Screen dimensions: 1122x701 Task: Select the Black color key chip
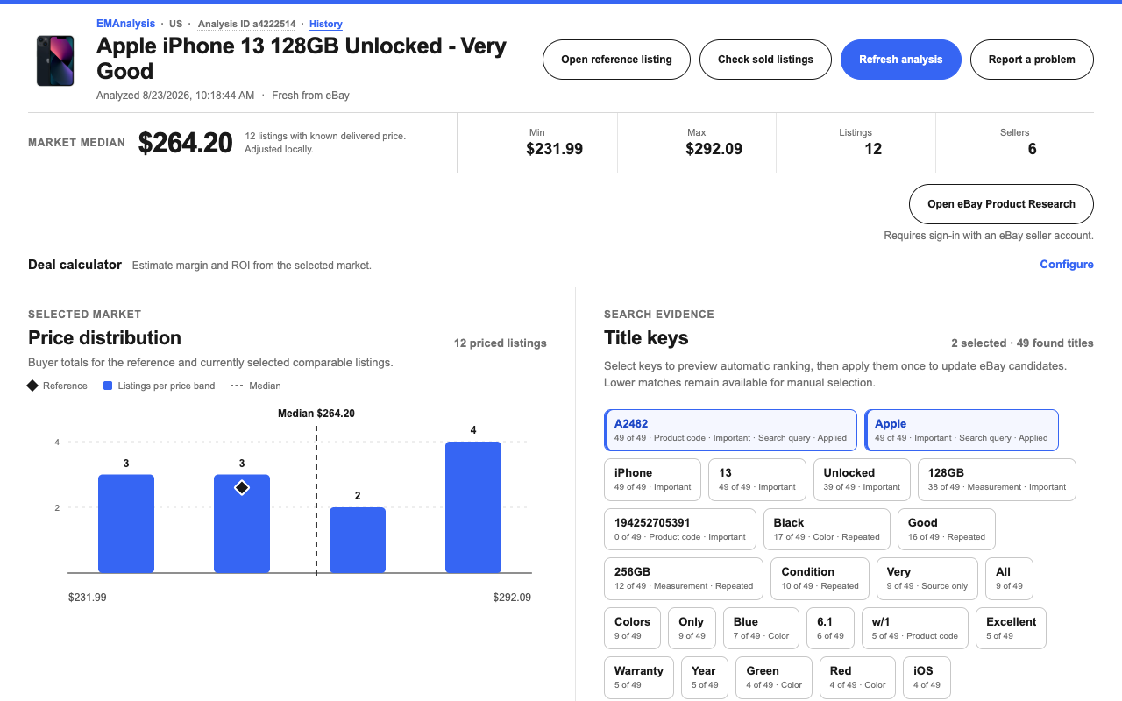click(827, 529)
